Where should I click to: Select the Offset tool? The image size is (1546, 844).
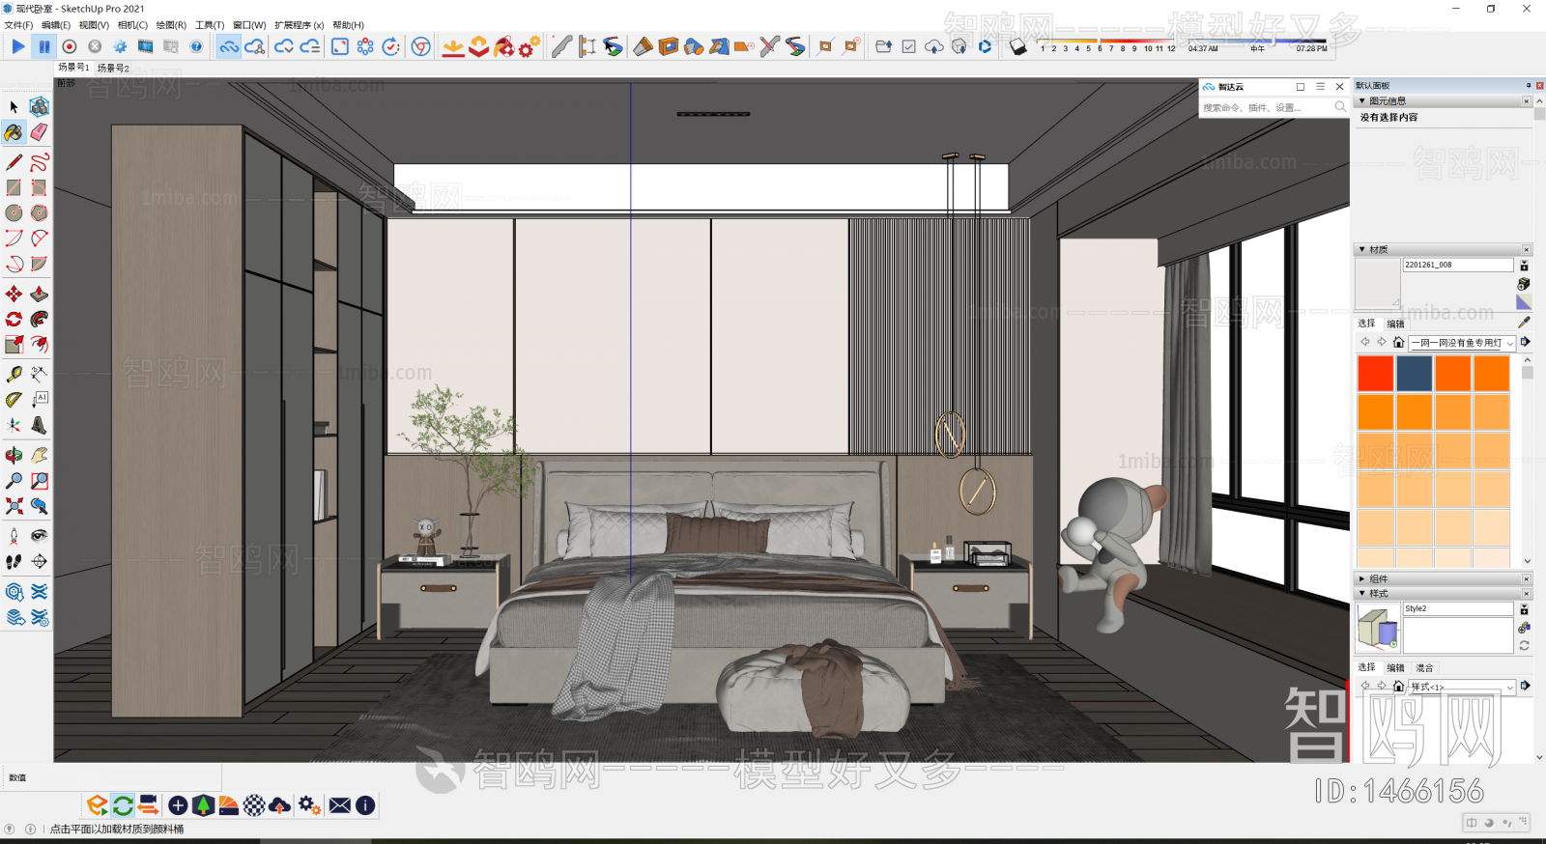[x=39, y=345]
